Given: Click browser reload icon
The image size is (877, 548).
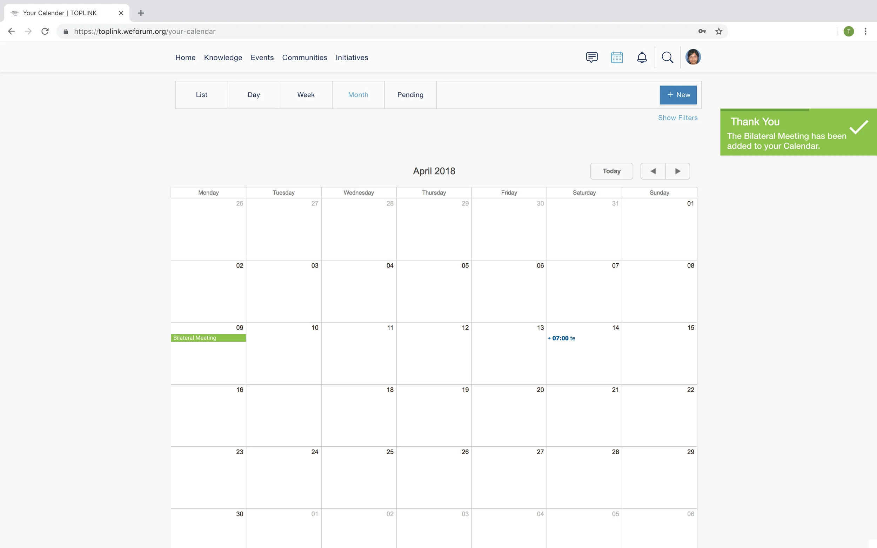Looking at the screenshot, I should point(45,32).
